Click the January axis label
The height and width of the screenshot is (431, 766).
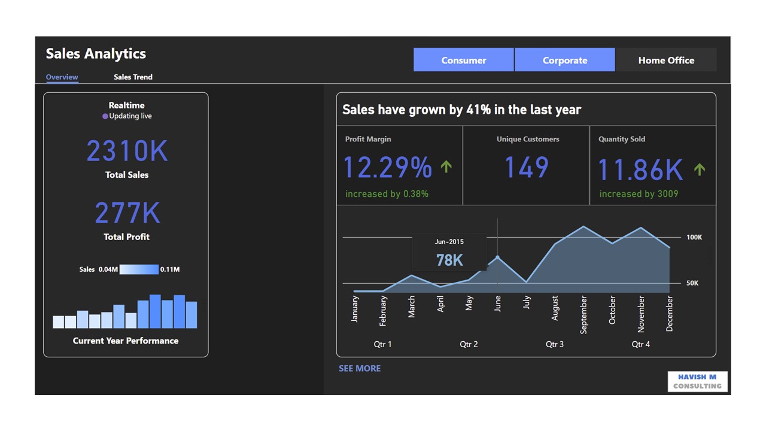pyautogui.click(x=354, y=309)
